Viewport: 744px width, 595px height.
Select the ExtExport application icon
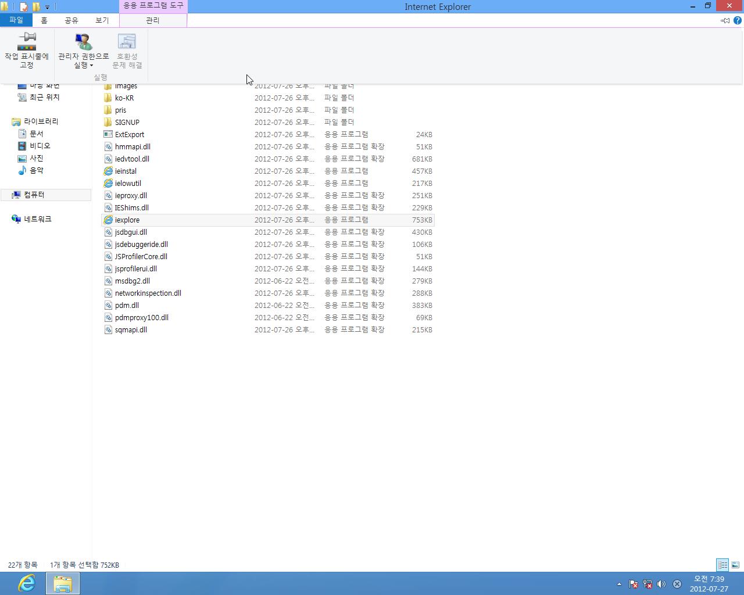[108, 134]
